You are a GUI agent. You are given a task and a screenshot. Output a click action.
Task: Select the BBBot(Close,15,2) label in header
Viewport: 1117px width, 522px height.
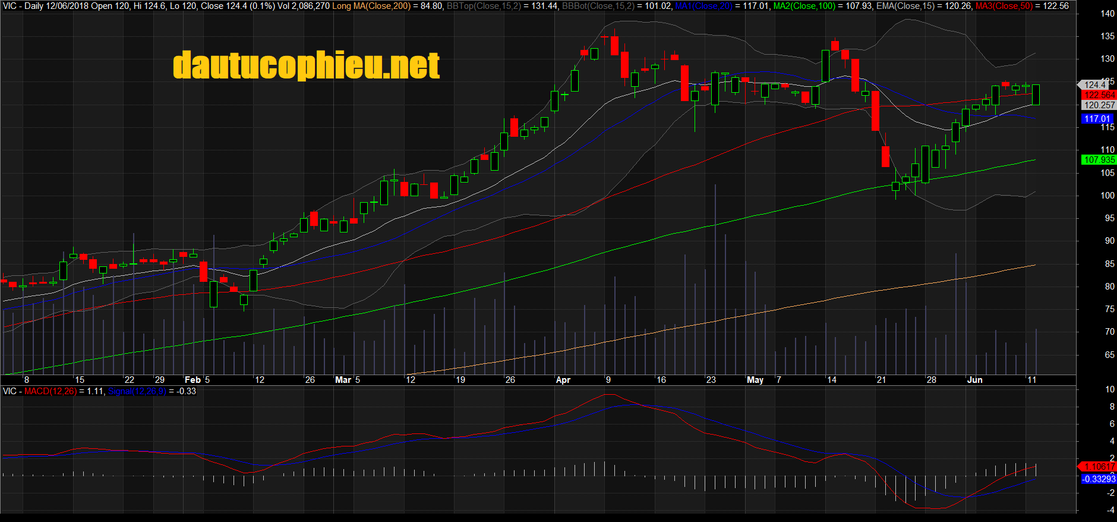point(598,6)
